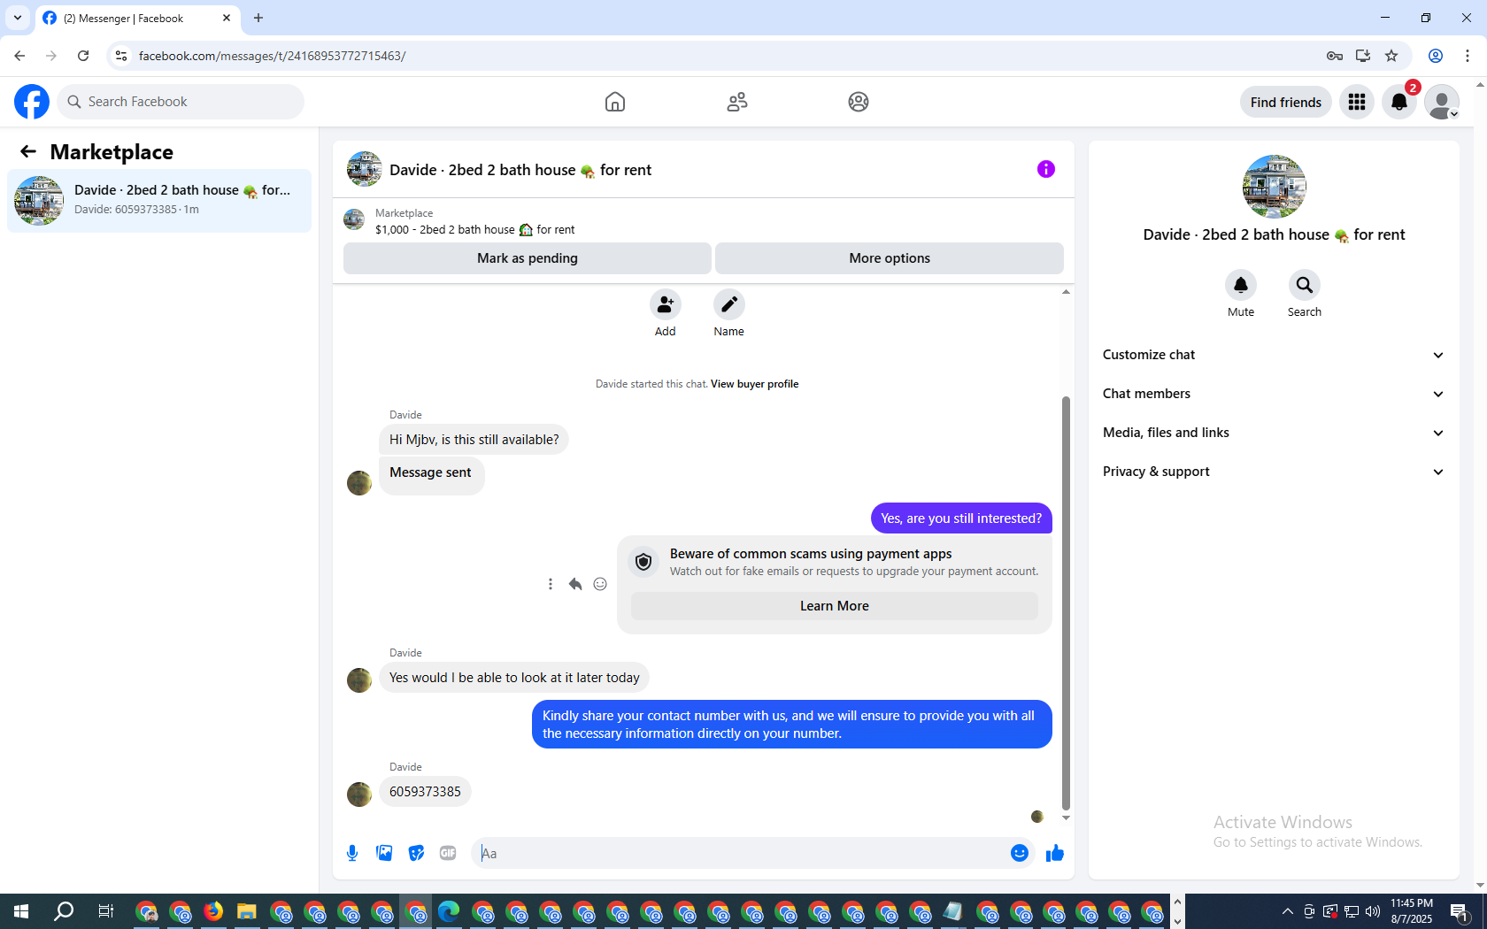This screenshot has height=929, width=1487.
Task: Open the Davide conversation in the Marketplace list
Action: [x=159, y=201]
